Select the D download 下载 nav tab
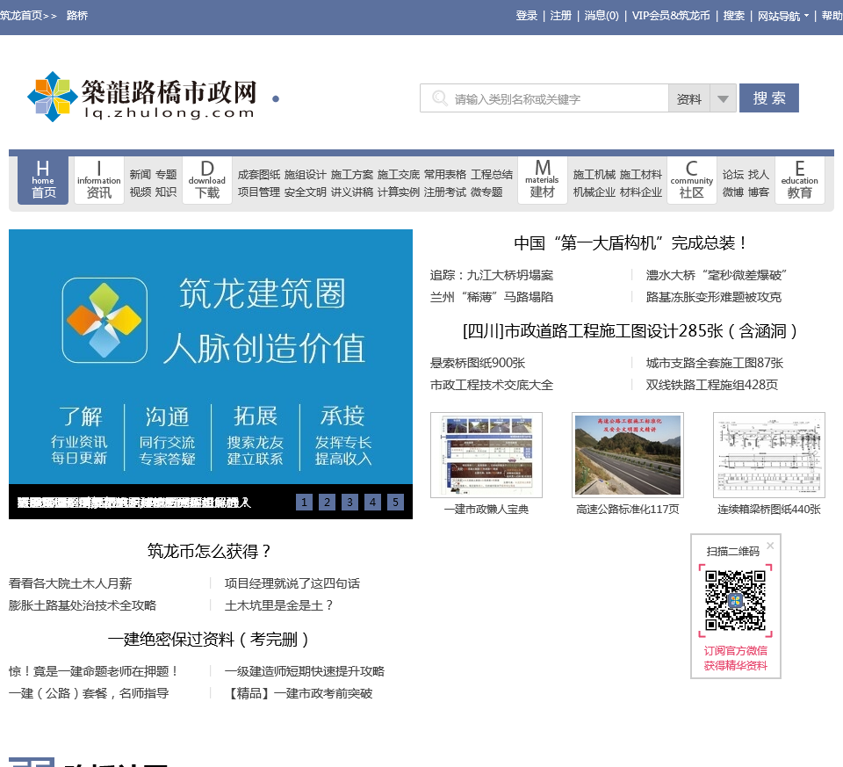 [x=207, y=180]
